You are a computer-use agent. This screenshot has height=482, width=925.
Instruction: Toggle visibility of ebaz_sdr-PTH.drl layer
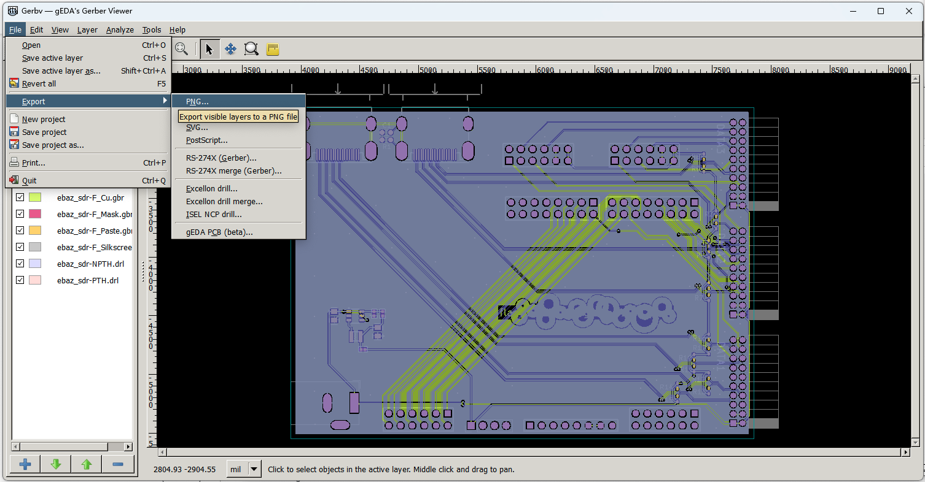tap(20, 280)
